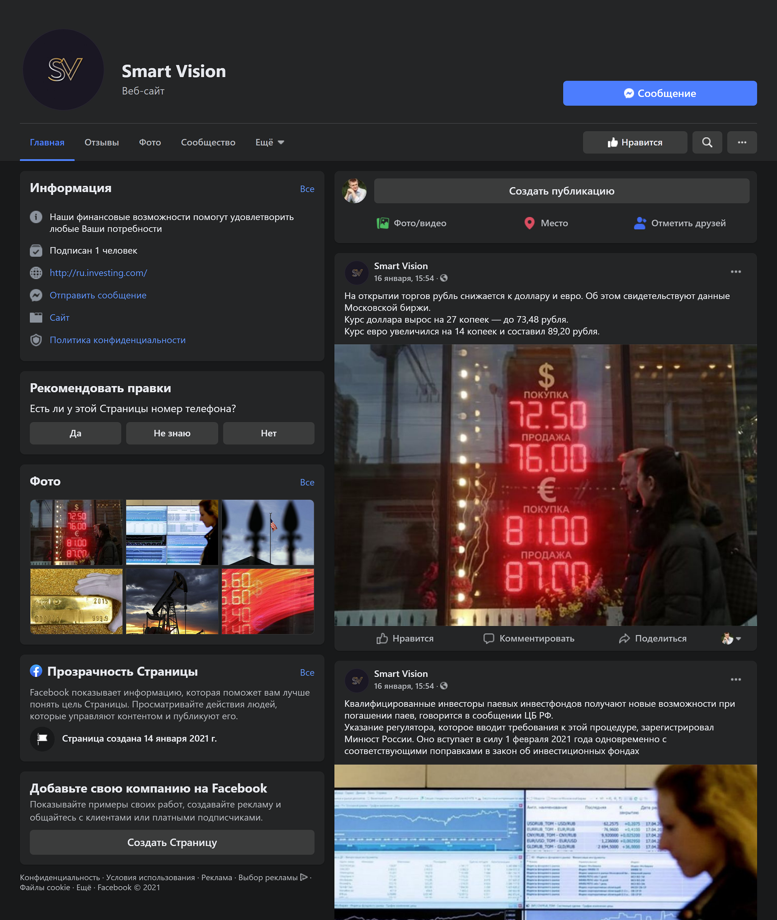Click the user avatar beside Создать публикацию
777x920 pixels.
pos(354,191)
